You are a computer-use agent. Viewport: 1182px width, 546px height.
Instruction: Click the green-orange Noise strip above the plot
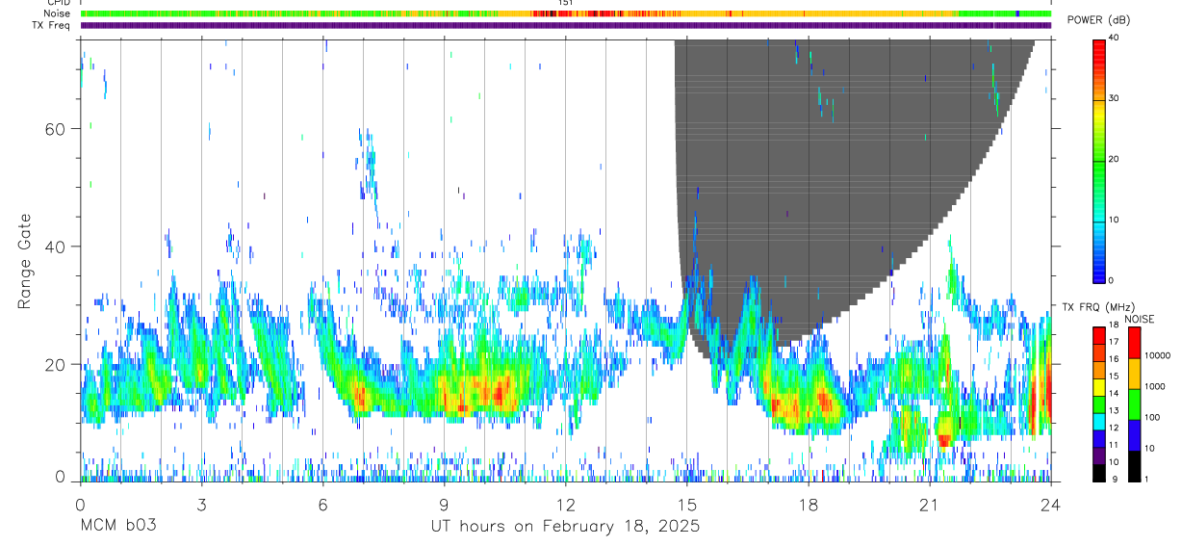[x=566, y=13]
